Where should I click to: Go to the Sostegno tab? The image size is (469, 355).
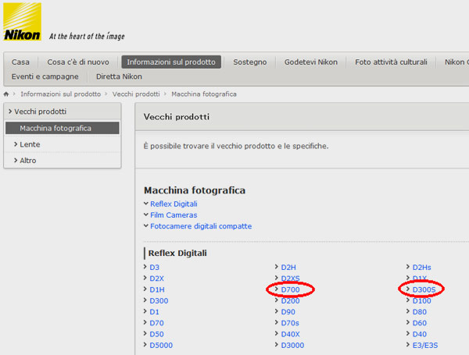(249, 62)
